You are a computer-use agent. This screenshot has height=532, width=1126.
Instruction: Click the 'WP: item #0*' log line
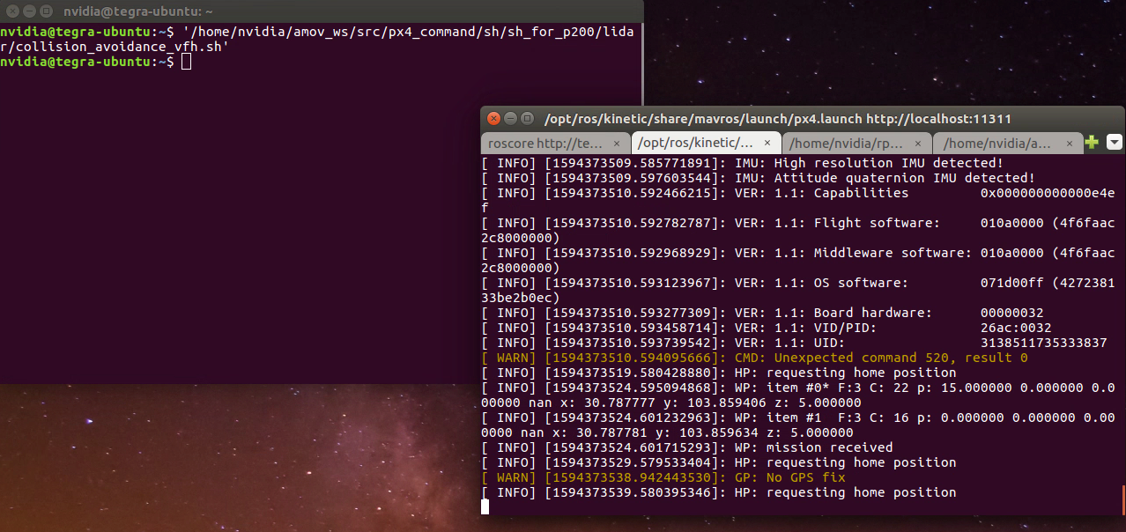[799, 395]
